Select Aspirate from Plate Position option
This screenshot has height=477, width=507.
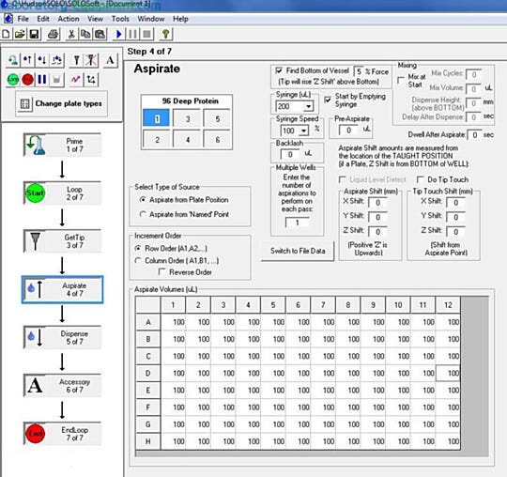point(142,199)
